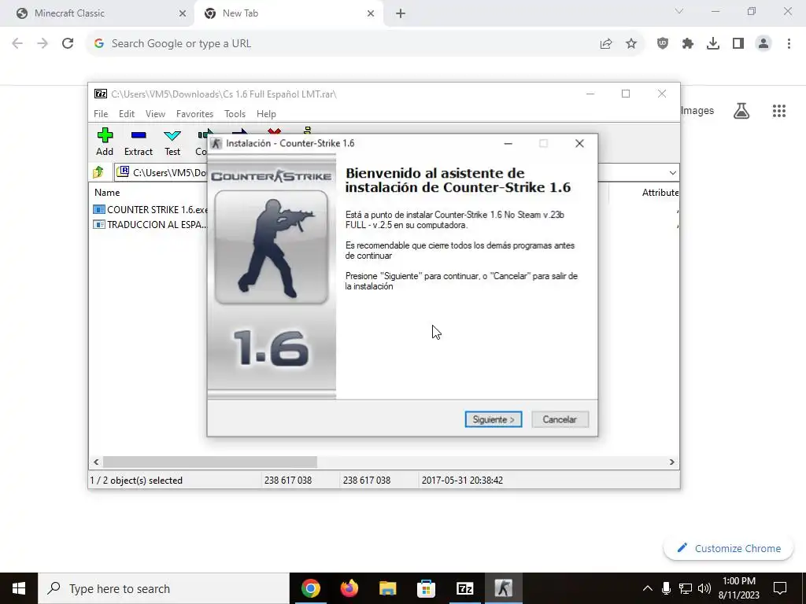806x604 pixels.
Task: Open the Windows Start menu
Action: point(19,588)
